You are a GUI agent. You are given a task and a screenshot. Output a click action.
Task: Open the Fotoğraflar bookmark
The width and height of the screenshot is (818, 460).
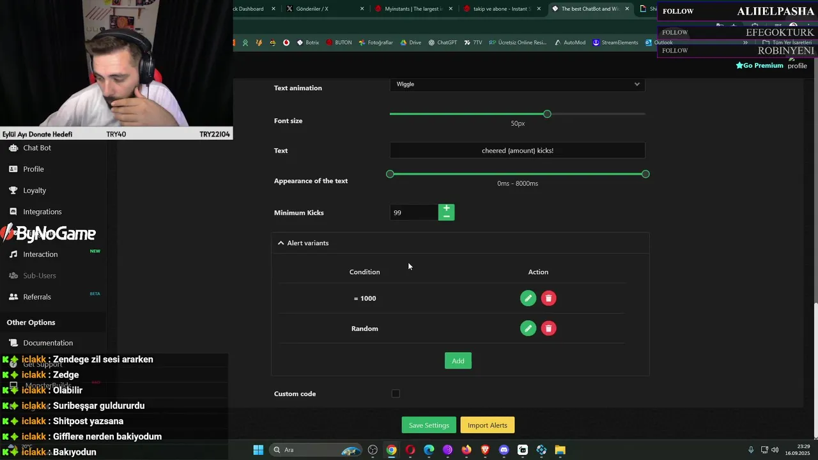(x=376, y=43)
